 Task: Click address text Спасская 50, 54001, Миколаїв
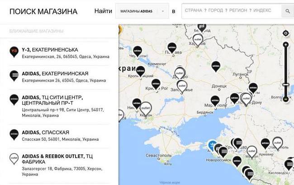tap(60, 139)
